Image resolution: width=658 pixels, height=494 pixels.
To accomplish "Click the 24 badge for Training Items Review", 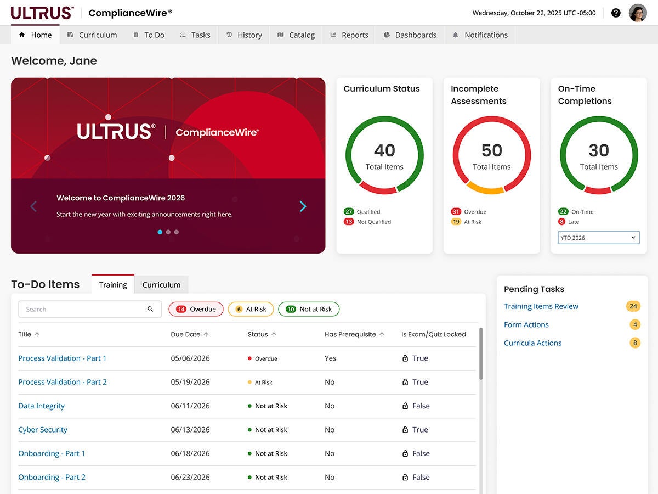I will [633, 306].
